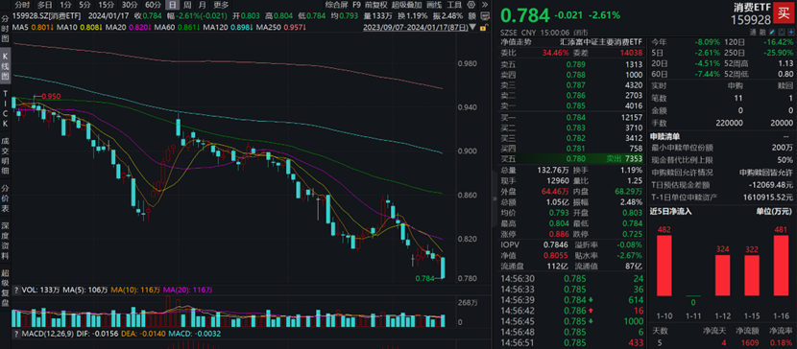Open 分时图 sidebar tab
This screenshot has height=349, width=797.
coord(6,29)
